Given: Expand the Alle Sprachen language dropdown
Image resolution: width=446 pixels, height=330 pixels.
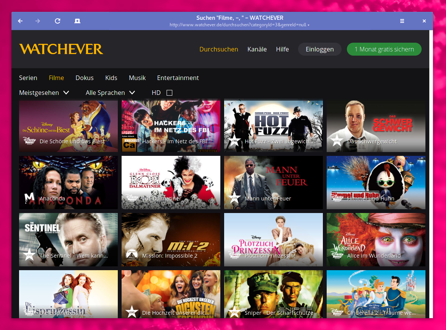Looking at the screenshot, I should pos(111,93).
